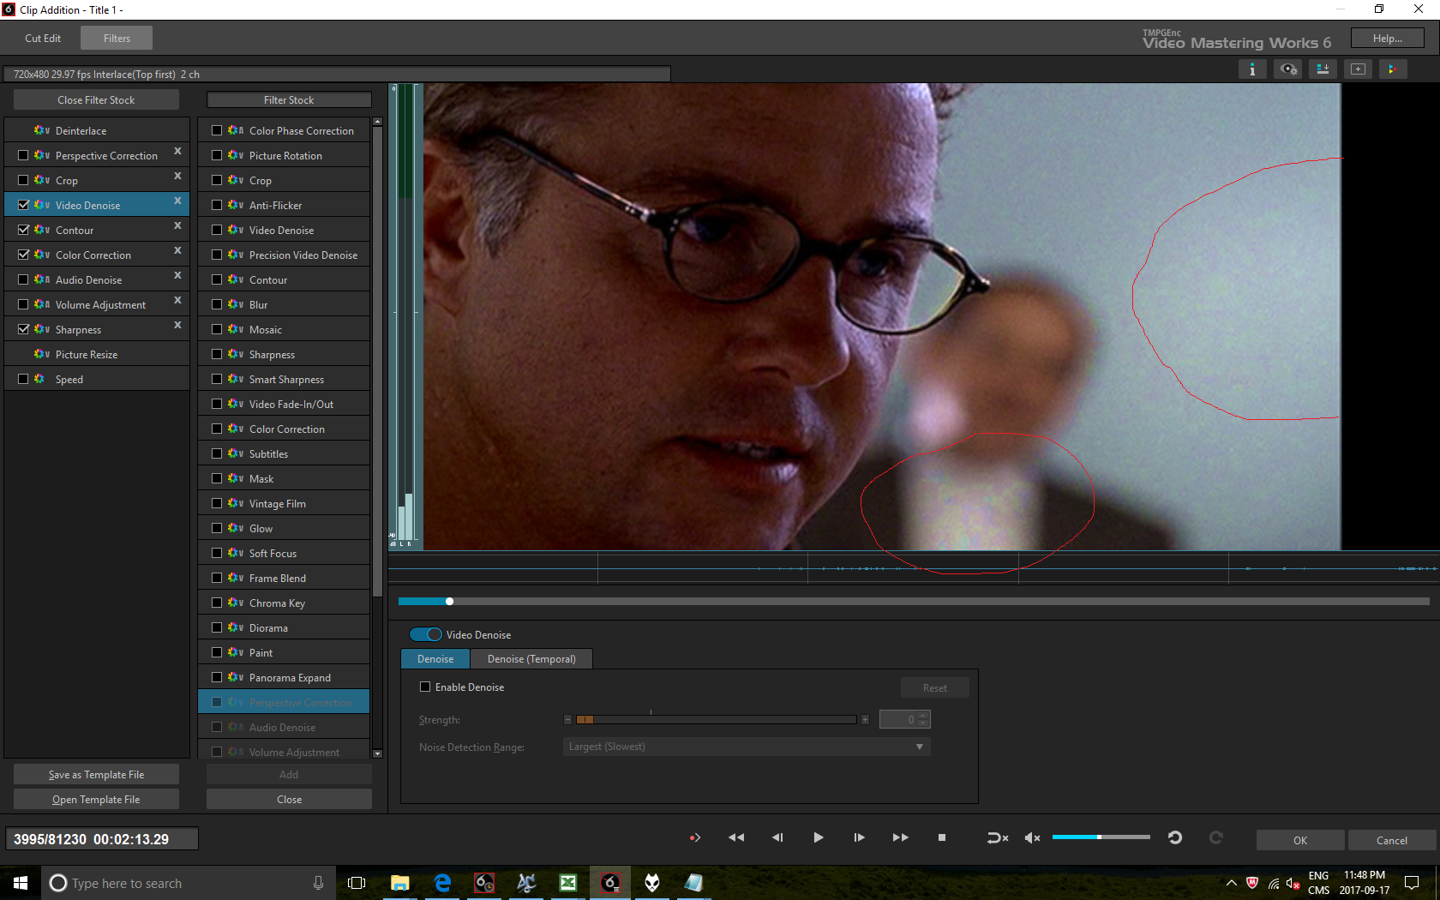Disable the applied Video Denoise filter checkbox
1440x900 pixels.
pyautogui.click(x=23, y=205)
